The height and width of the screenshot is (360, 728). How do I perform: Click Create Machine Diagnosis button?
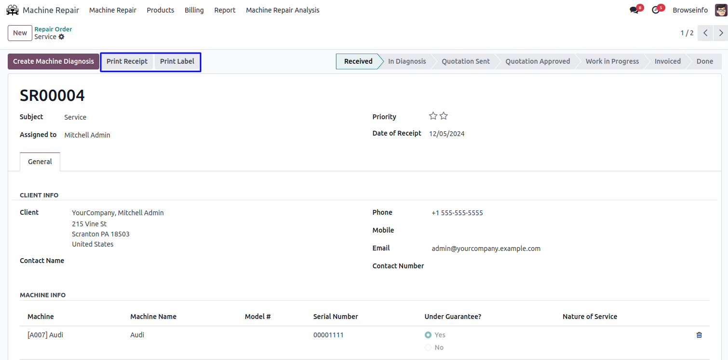pos(54,62)
